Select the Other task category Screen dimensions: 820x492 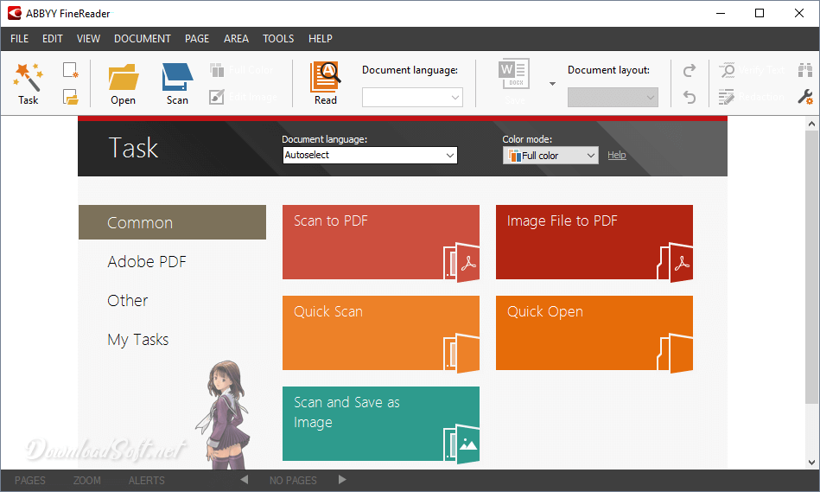128,300
